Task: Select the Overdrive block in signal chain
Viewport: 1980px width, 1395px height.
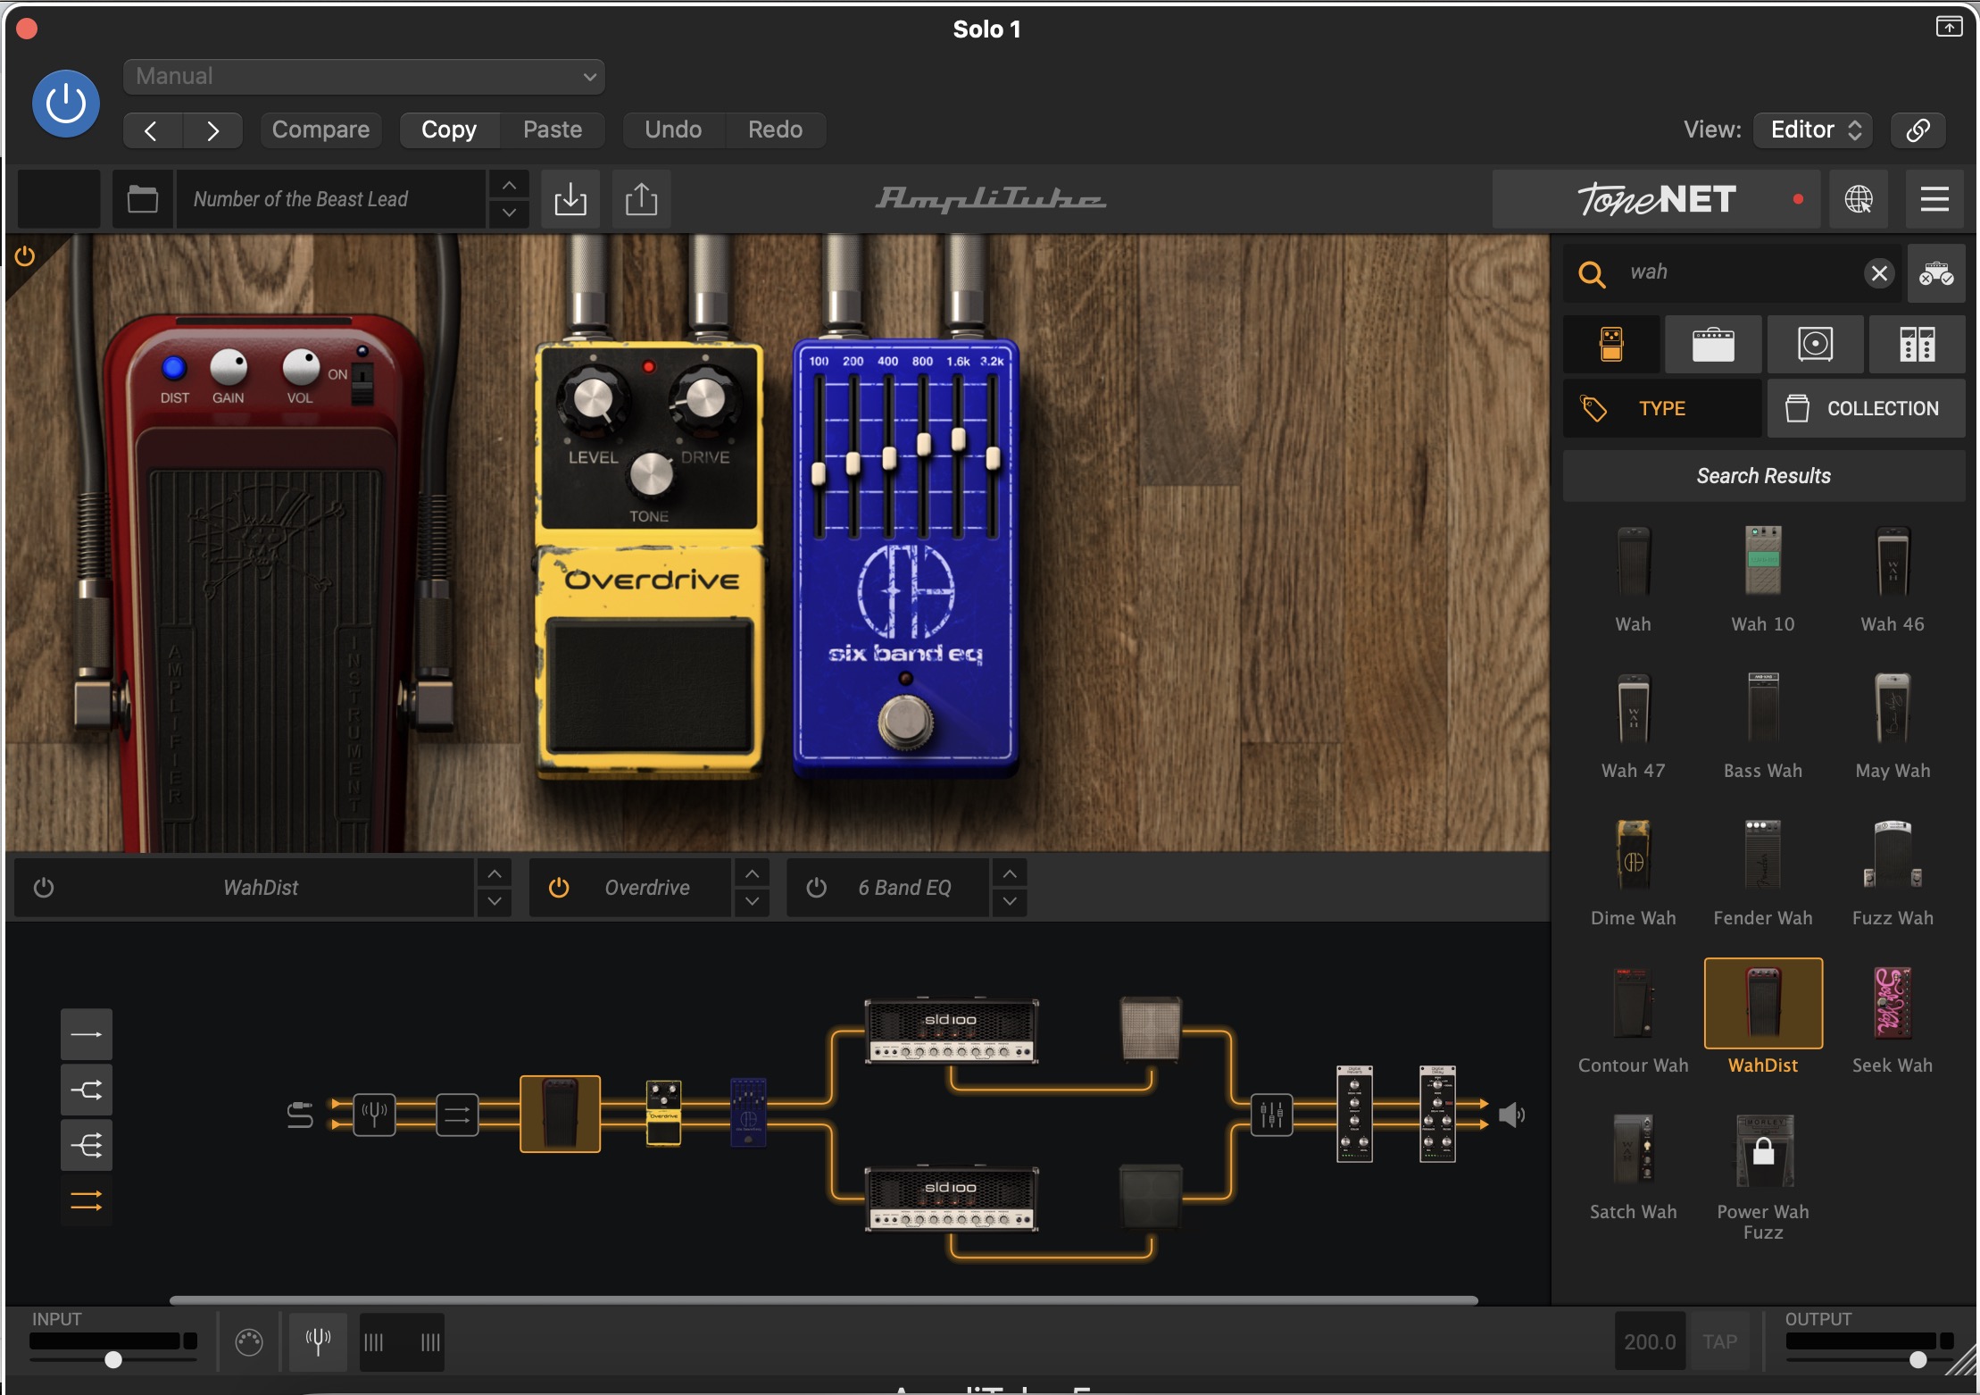Action: pyautogui.click(x=663, y=1113)
